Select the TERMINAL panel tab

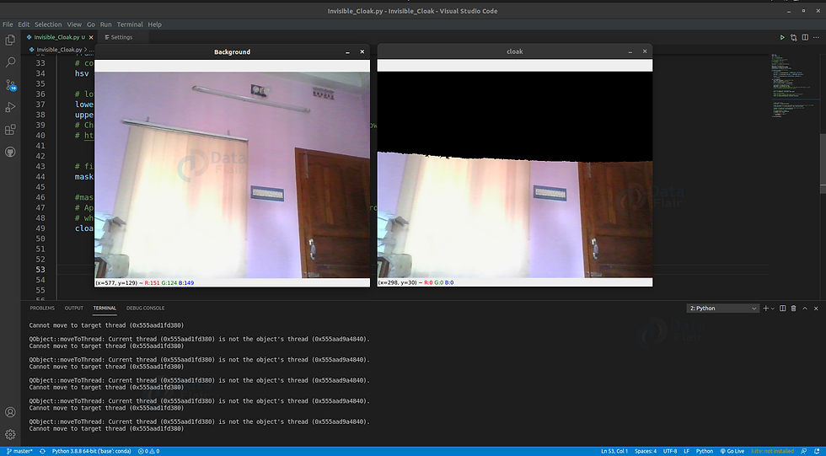pyautogui.click(x=105, y=308)
